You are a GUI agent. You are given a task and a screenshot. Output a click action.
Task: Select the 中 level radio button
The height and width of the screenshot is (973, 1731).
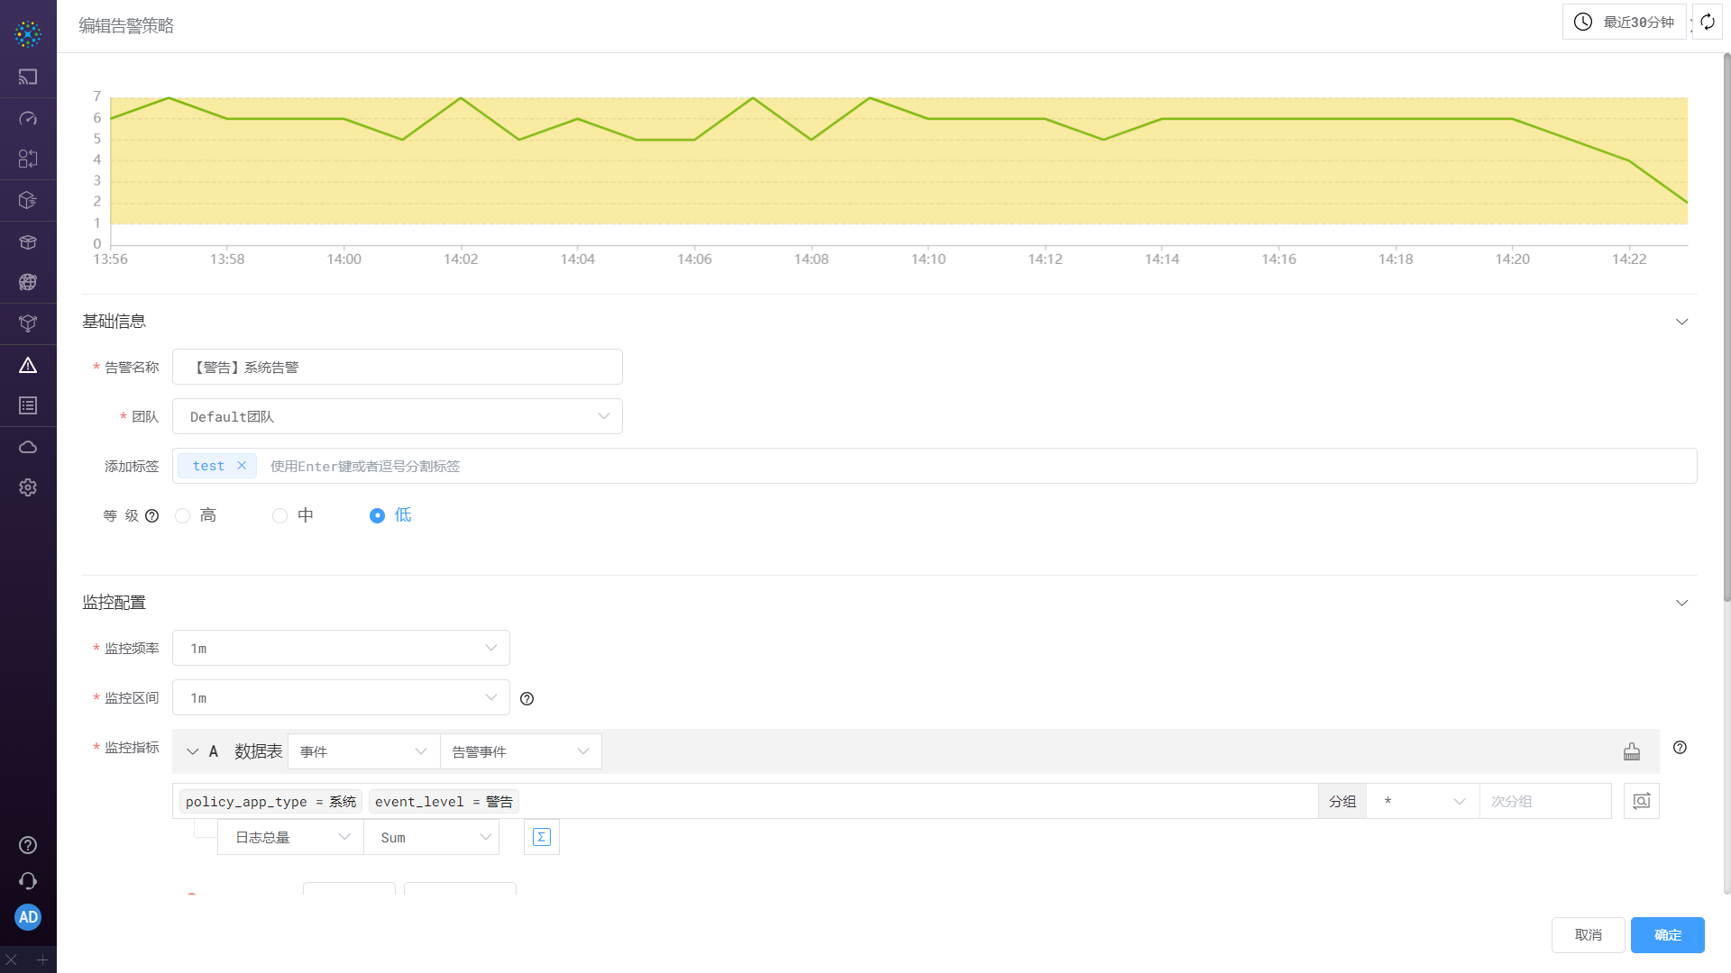click(x=280, y=515)
